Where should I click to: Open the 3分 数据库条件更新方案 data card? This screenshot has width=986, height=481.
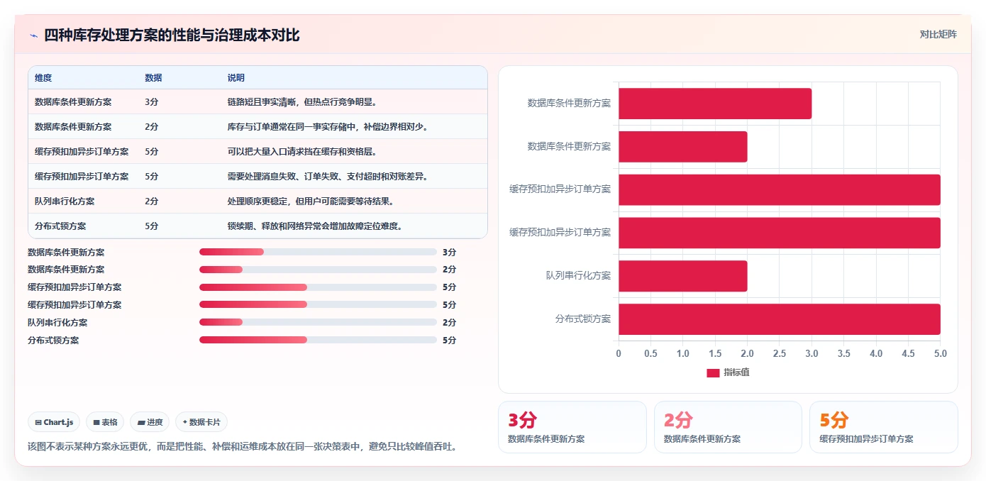(x=572, y=427)
